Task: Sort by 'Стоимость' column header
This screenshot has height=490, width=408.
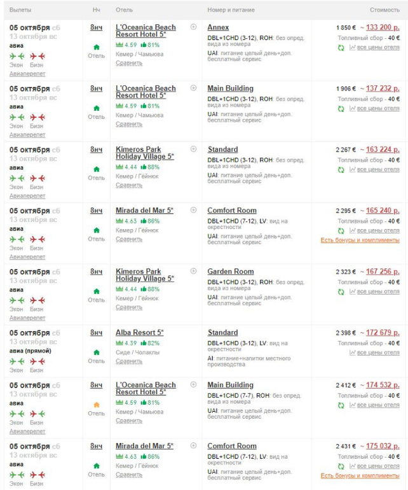Action: (x=384, y=10)
